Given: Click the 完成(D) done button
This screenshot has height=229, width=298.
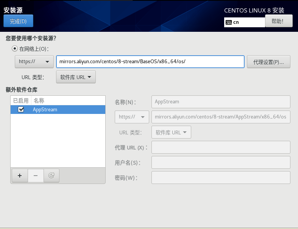Looking at the screenshot, I should [18, 21].
